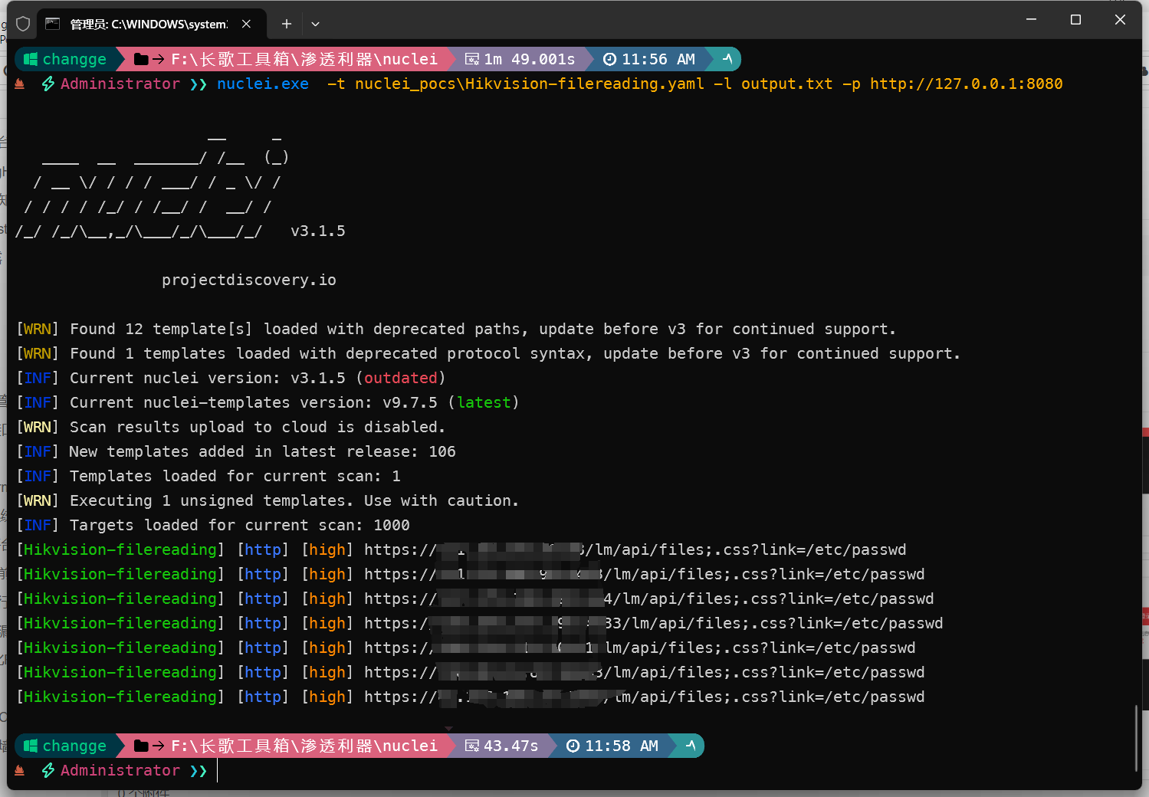Click the terminal scrollbar thumb
Viewport: 1149px width, 797px height.
click(x=1136, y=738)
